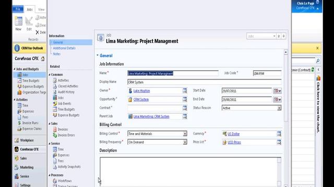Image resolution: width=334 pixels, height=187 pixels.
Task: Select Notes under Information
Action: [57, 54]
